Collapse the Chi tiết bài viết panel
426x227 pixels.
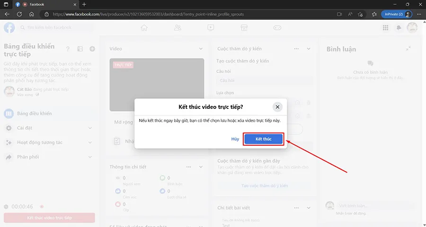point(309,208)
